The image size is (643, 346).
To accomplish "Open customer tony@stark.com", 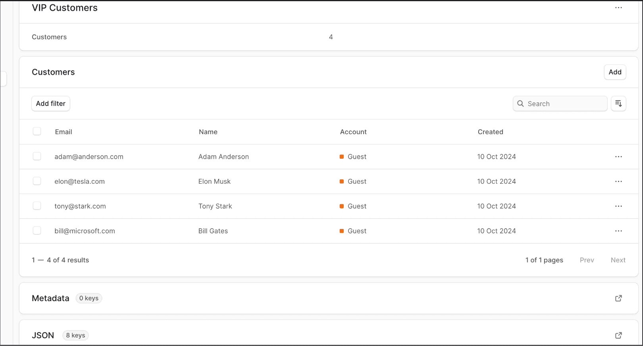I will [80, 206].
